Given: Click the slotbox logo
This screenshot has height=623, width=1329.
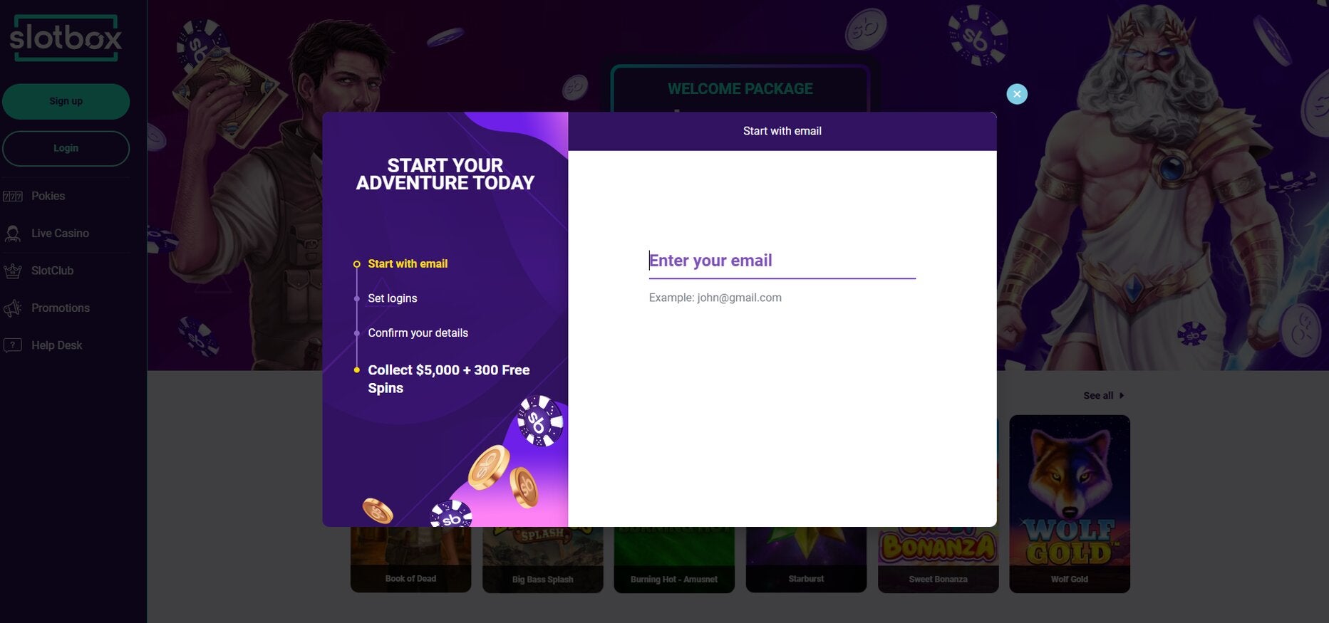Looking at the screenshot, I should tap(66, 38).
